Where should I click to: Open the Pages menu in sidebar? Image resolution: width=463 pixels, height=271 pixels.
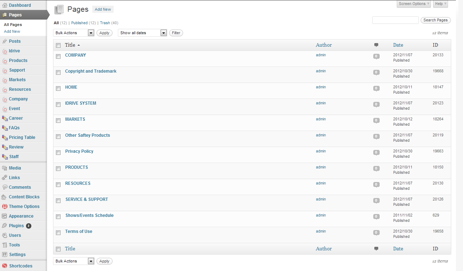[23, 15]
